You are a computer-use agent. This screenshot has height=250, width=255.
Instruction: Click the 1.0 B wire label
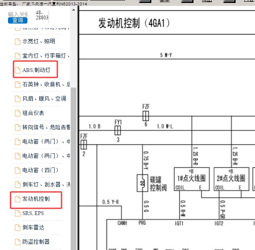pos(94,126)
